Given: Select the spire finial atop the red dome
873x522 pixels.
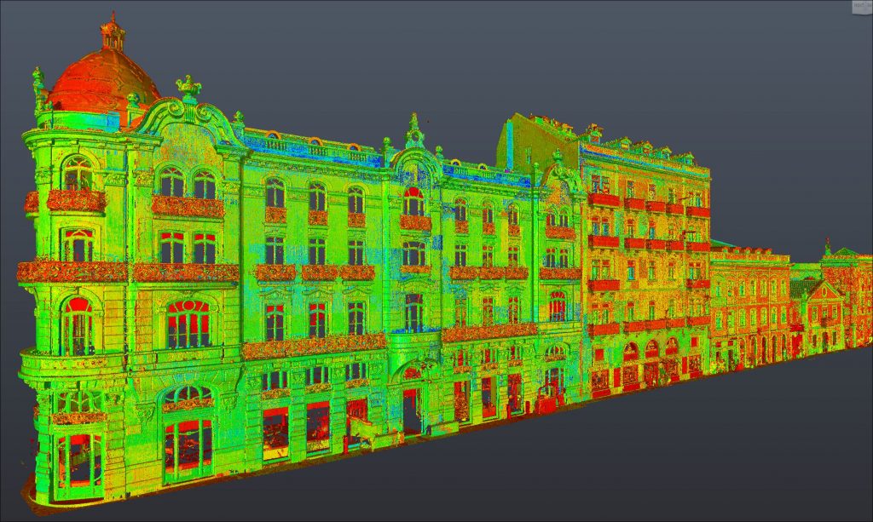Looking at the screenshot, I should (112, 31).
